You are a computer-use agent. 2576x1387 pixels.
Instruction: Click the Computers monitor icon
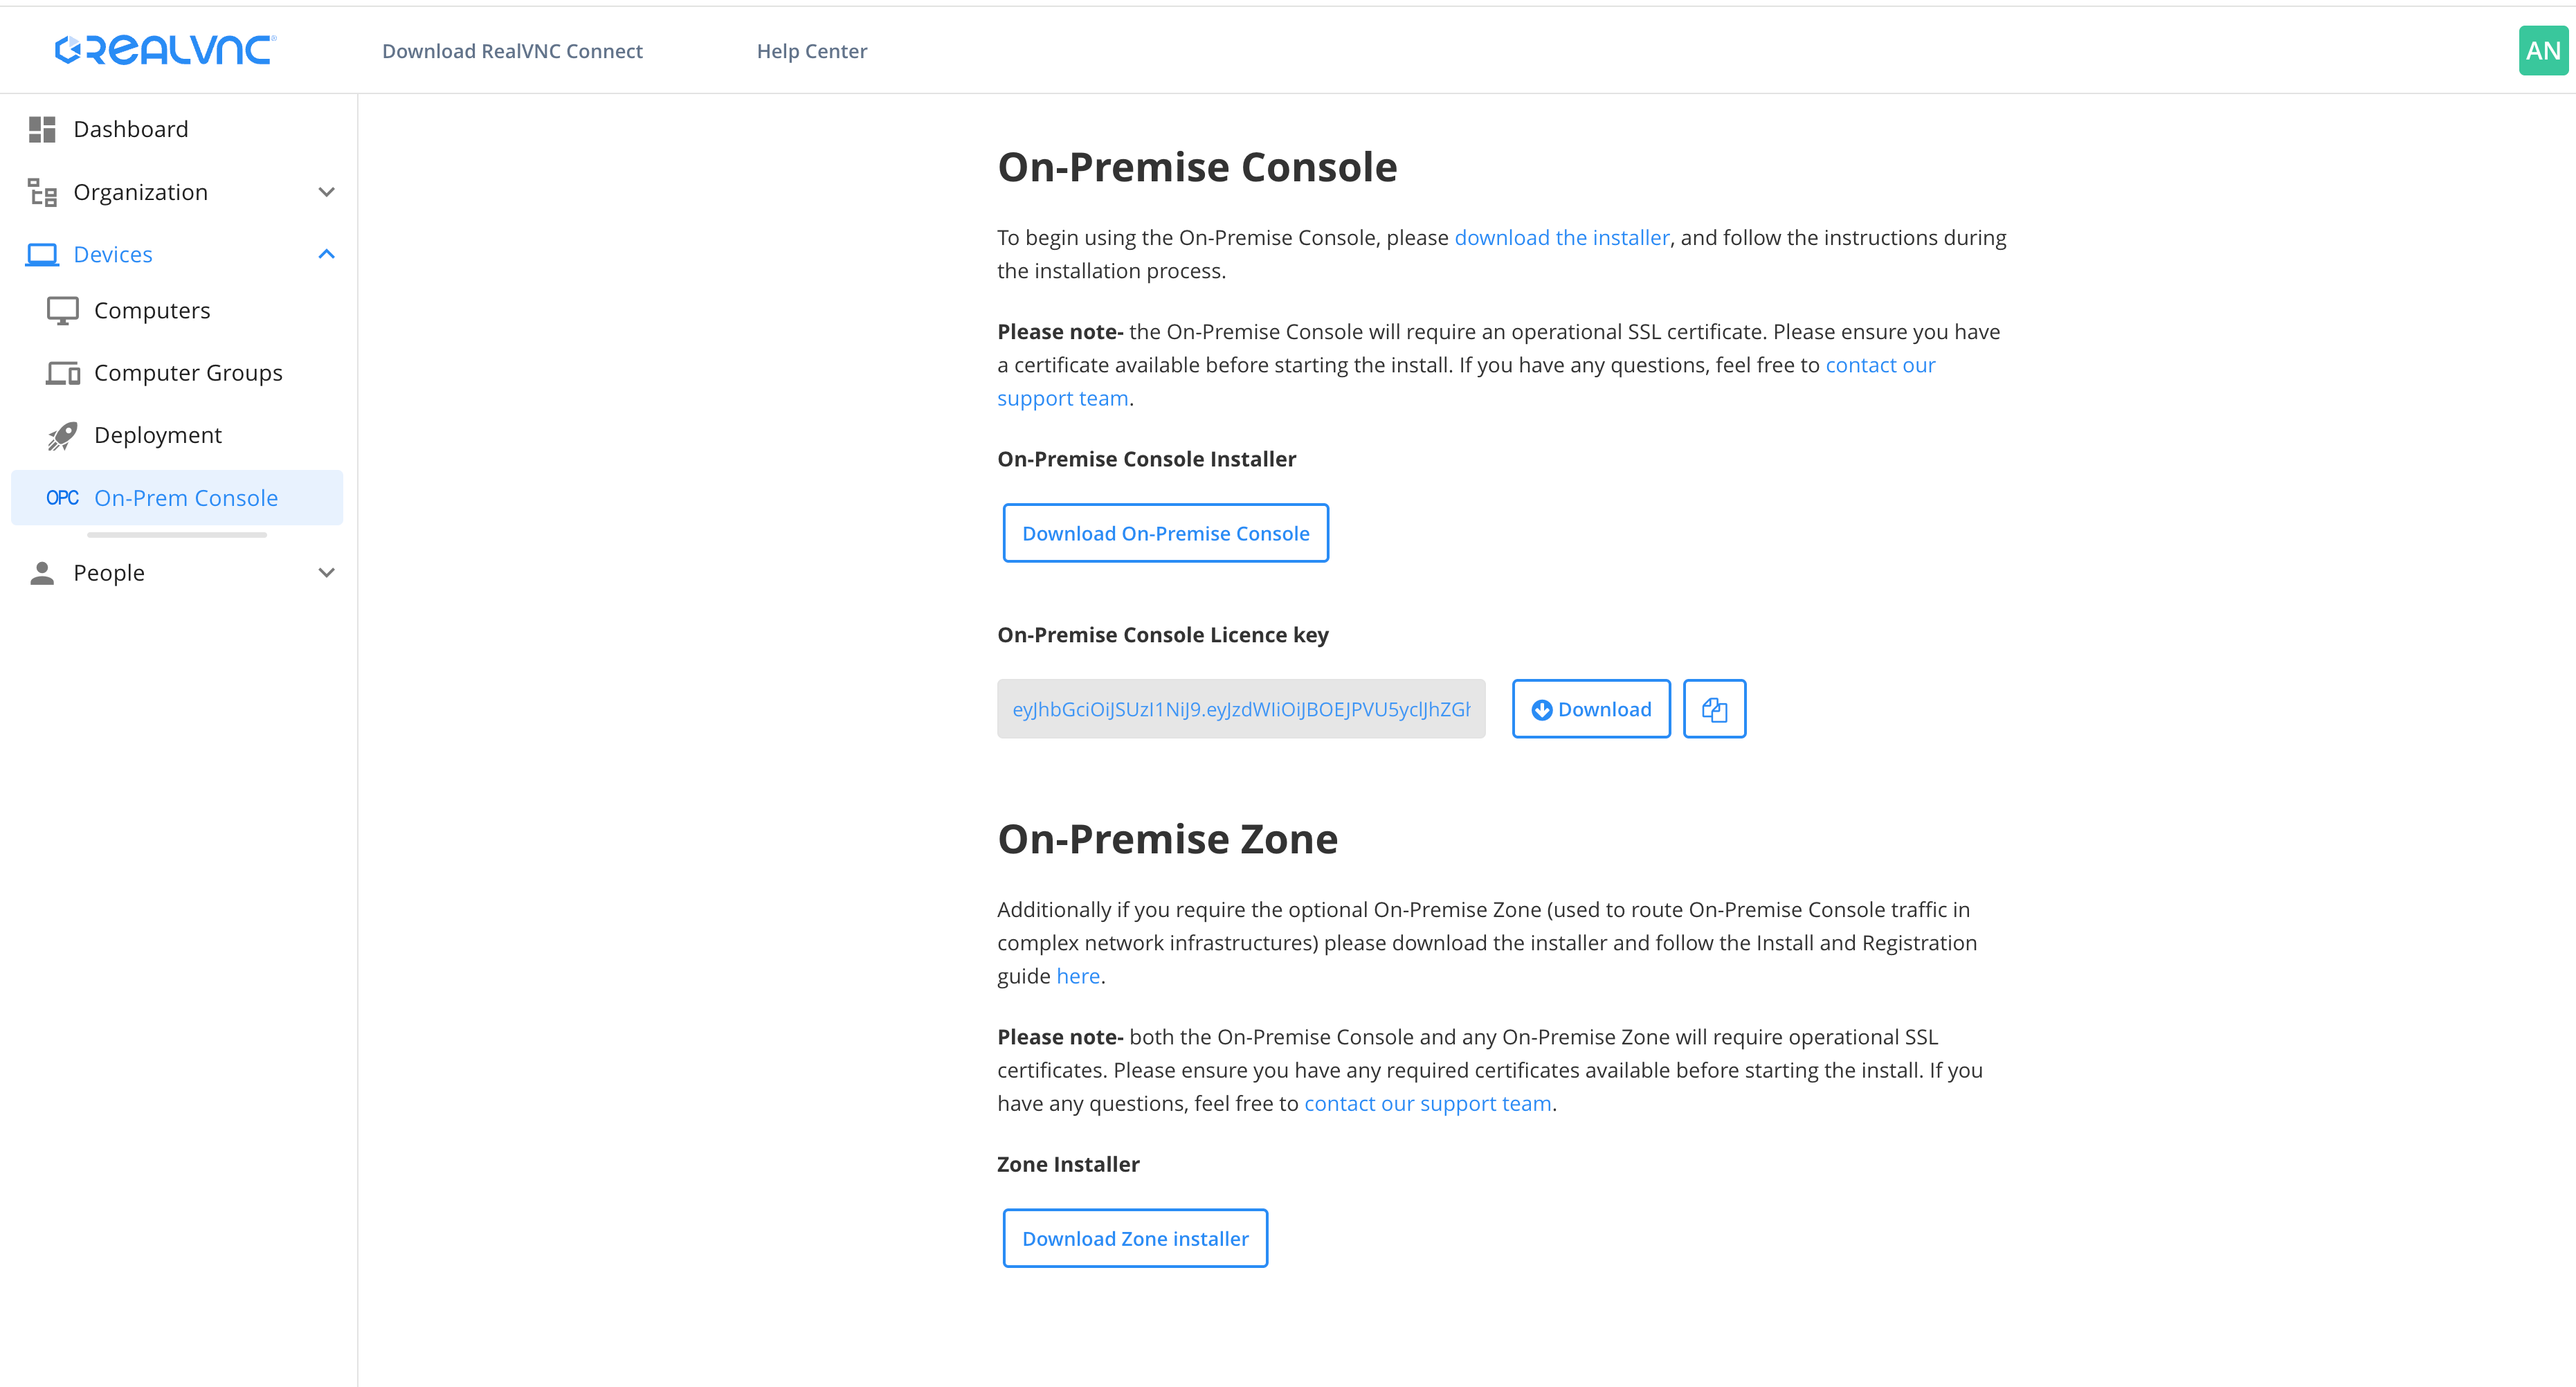point(63,311)
